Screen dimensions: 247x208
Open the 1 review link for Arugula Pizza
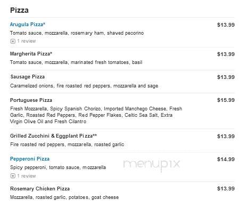coord(27,41)
